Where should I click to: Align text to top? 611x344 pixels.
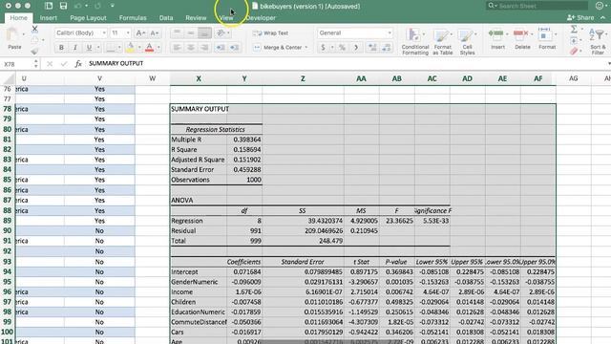click(x=177, y=33)
